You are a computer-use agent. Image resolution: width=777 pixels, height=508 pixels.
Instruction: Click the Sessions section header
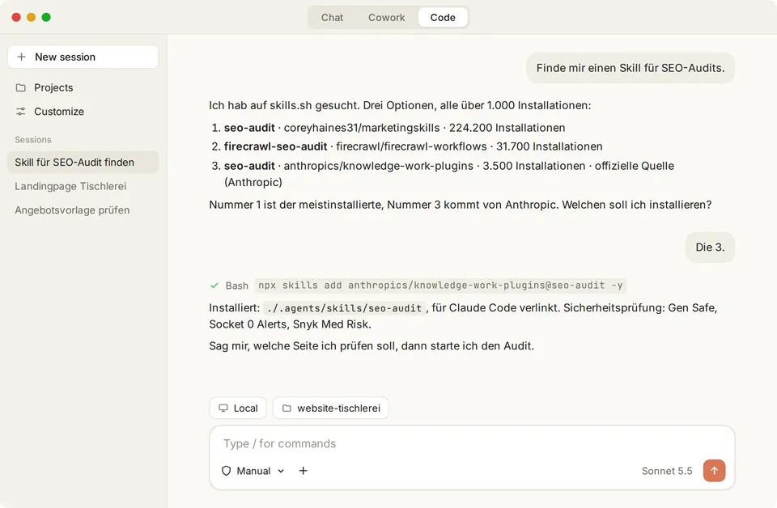(x=33, y=140)
